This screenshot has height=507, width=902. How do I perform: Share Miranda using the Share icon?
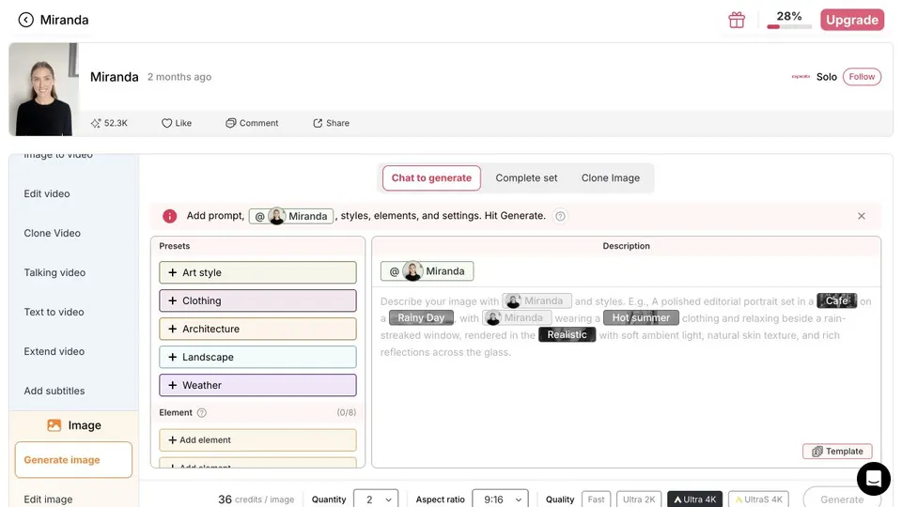[318, 123]
